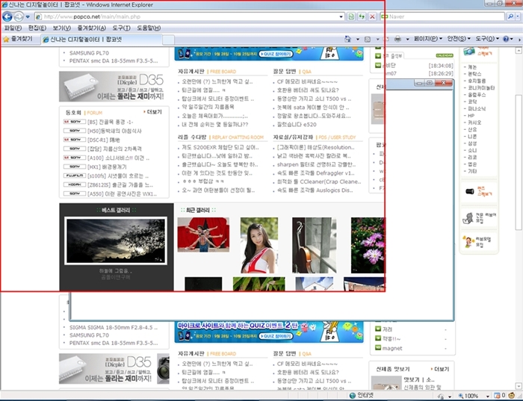Click the green CALENDAR button
The height and width of the screenshot is (401, 523).
[445, 55]
